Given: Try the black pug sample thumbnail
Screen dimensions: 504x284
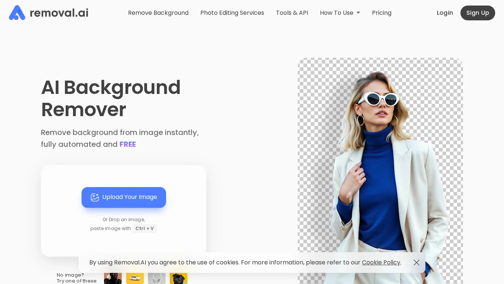Looking at the screenshot, I should (x=178, y=278).
